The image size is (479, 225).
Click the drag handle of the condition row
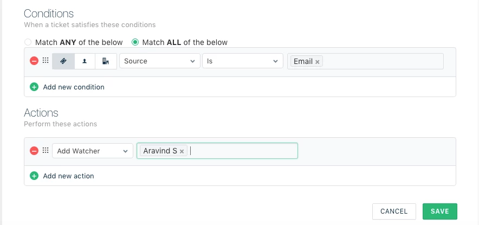pos(46,61)
